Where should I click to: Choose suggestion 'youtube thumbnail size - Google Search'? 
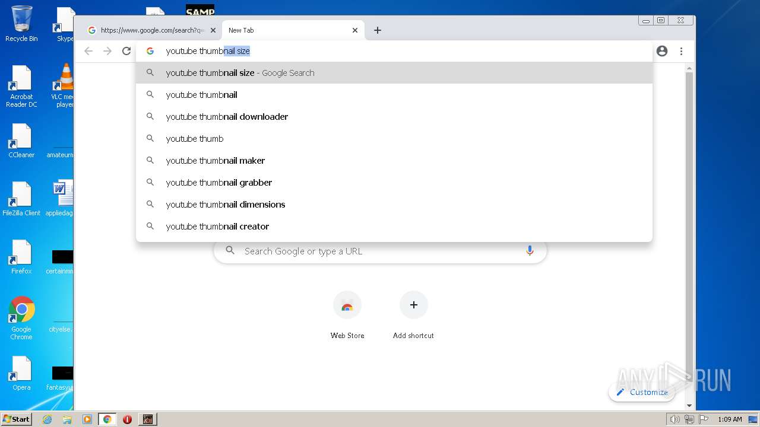[394, 73]
